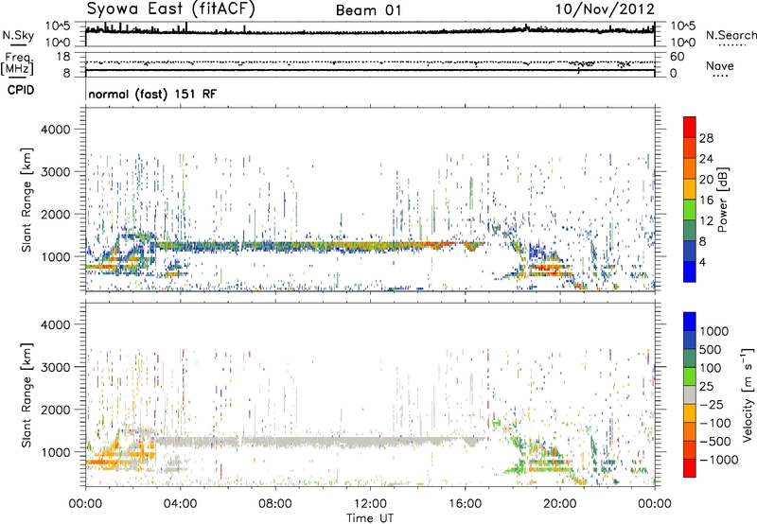
Task: Click the gray velocity band near 08:00 UT
Action: click(x=275, y=442)
